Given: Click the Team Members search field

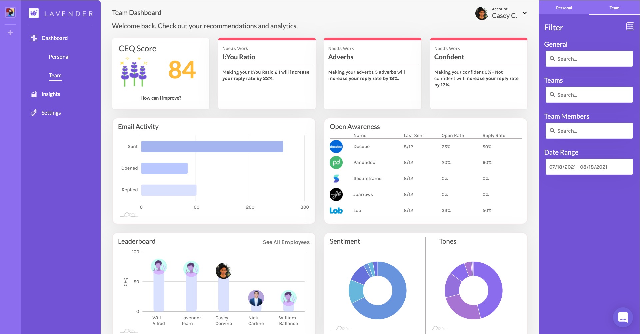Looking at the screenshot, I should pyautogui.click(x=589, y=131).
